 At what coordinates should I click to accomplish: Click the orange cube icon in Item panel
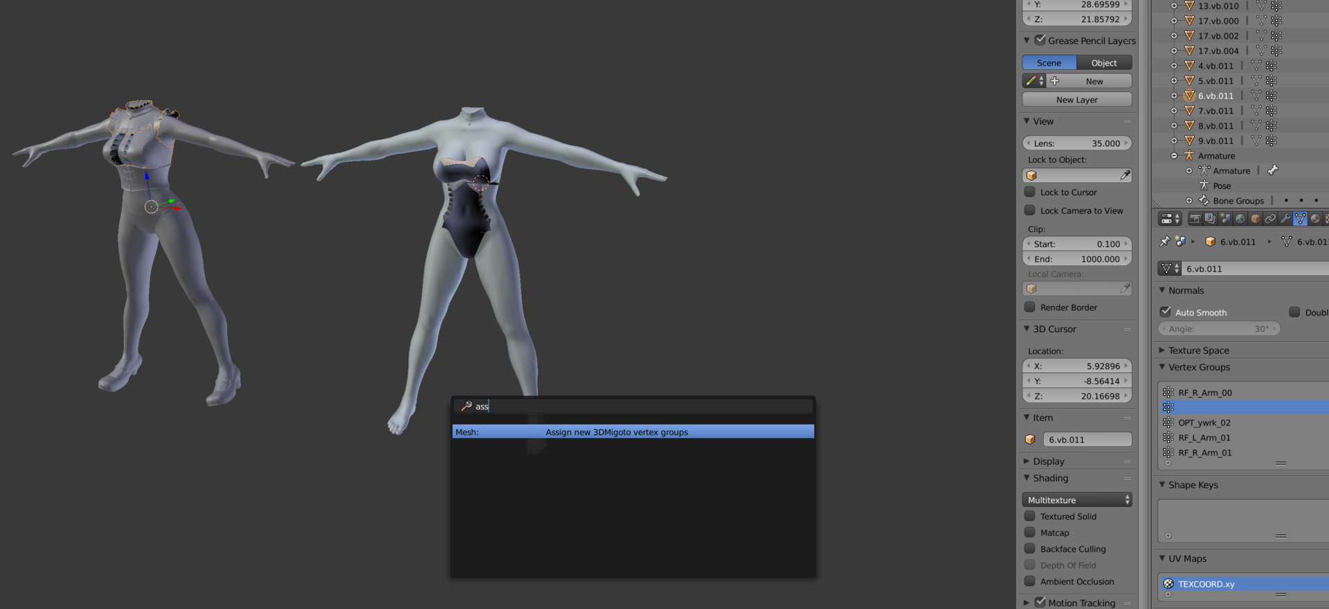point(1030,439)
